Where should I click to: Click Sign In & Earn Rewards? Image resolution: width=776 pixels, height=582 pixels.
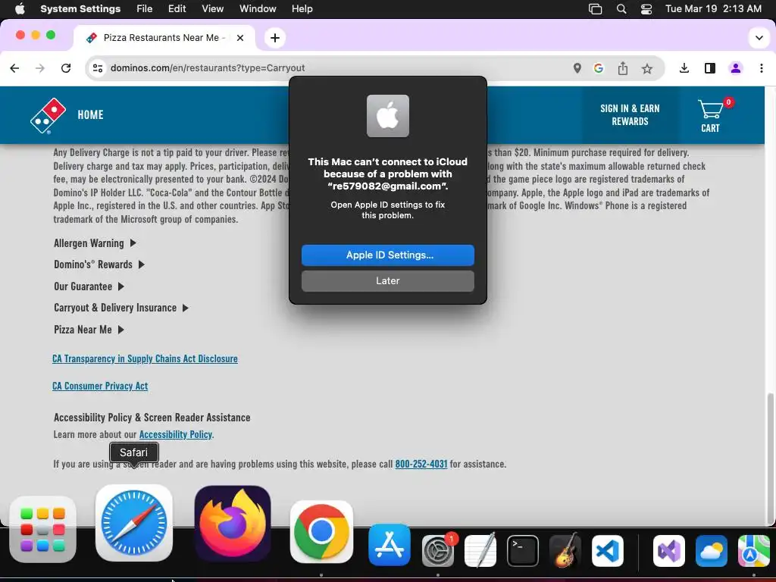[x=630, y=115]
